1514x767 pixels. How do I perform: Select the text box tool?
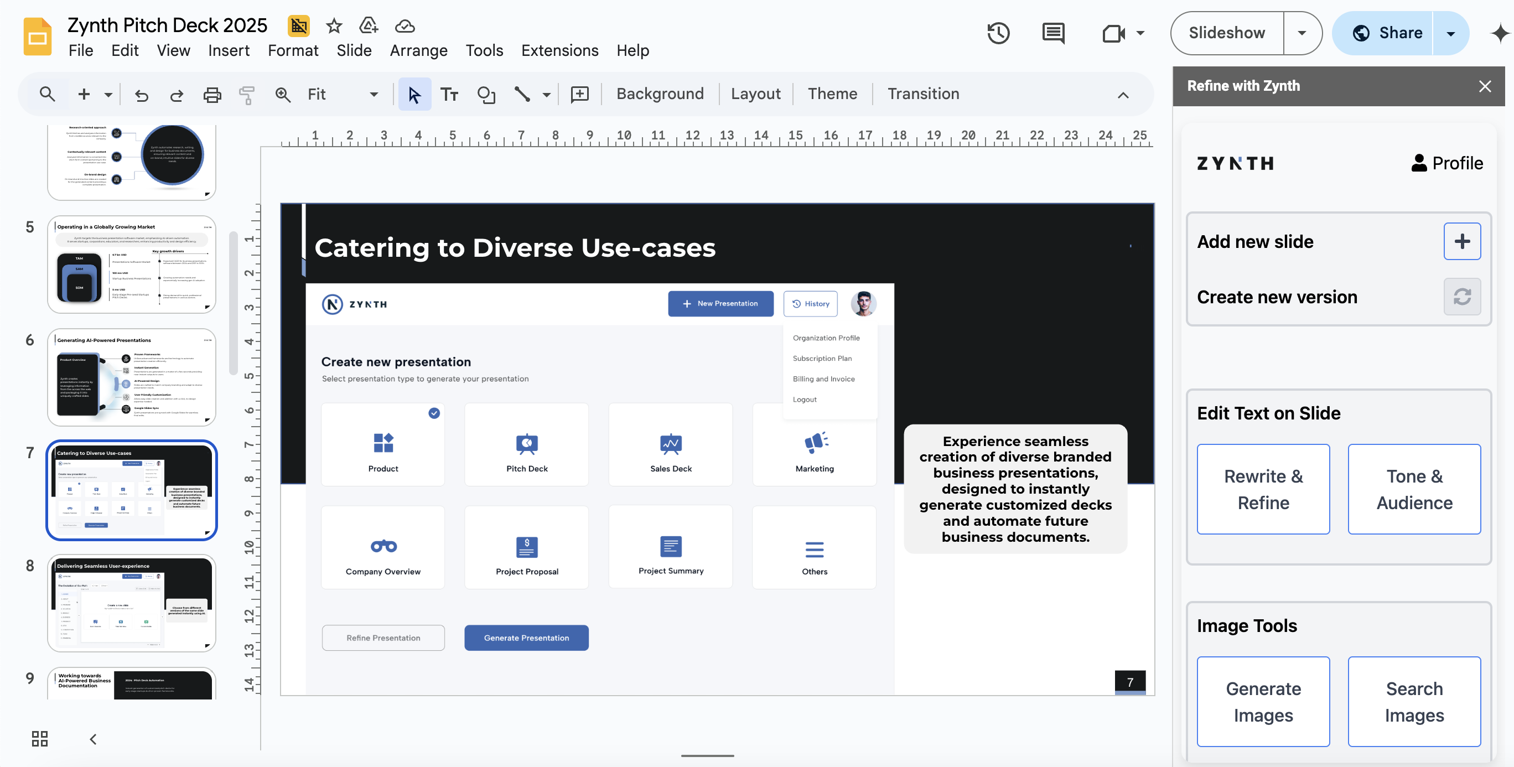(x=449, y=95)
